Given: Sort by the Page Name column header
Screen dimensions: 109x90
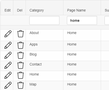Looking at the screenshot, I should pyautogui.click(x=76, y=10).
